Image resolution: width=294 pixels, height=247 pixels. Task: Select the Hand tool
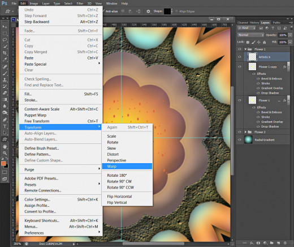click(5, 147)
